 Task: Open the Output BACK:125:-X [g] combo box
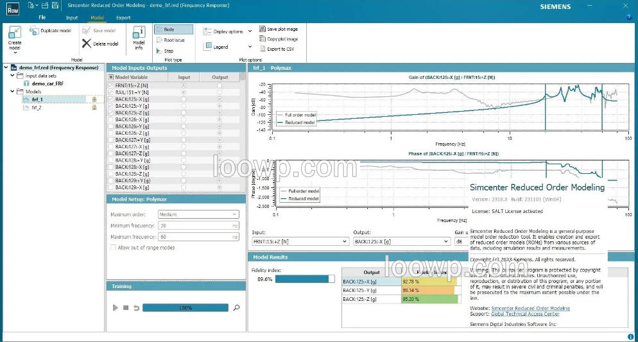(x=401, y=241)
